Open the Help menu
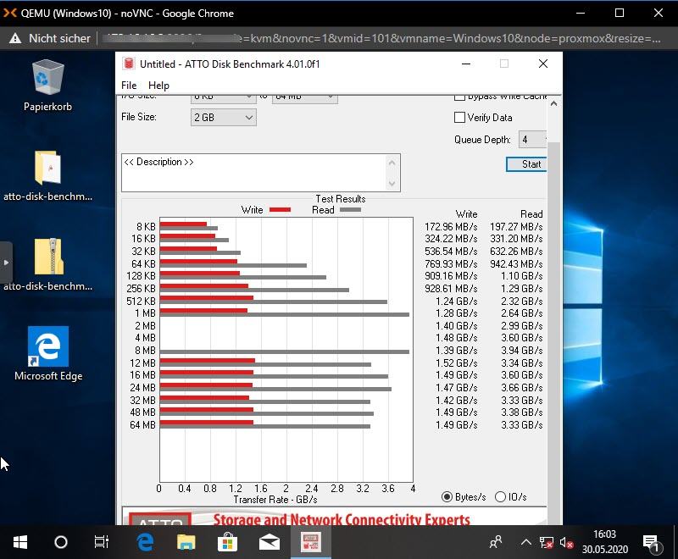Viewport: 678px width, 559px height. pyautogui.click(x=158, y=86)
